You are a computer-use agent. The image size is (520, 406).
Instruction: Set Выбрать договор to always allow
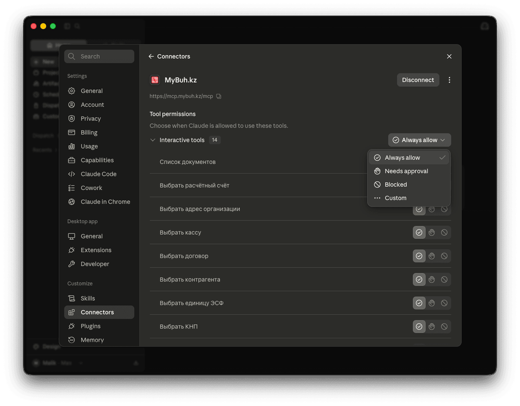[x=419, y=256]
